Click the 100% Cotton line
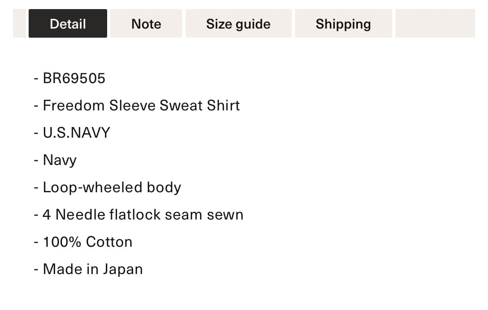This screenshot has width=488, height=310. click(83, 242)
